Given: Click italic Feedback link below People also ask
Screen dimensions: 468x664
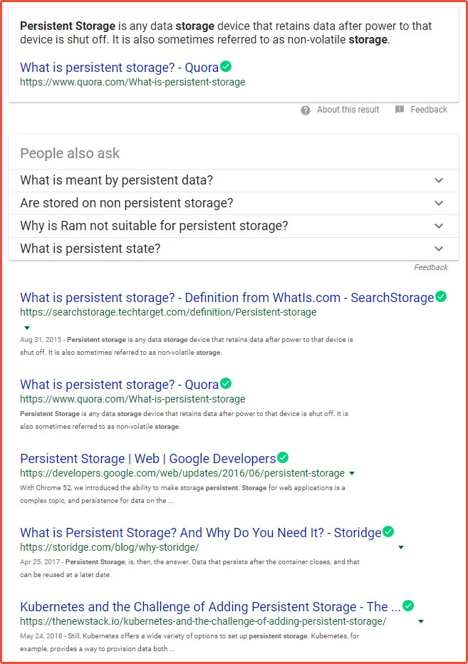Looking at the screenshot, I should pos(431,267).
